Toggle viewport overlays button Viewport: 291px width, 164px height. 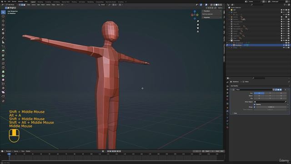coord(206,5)
